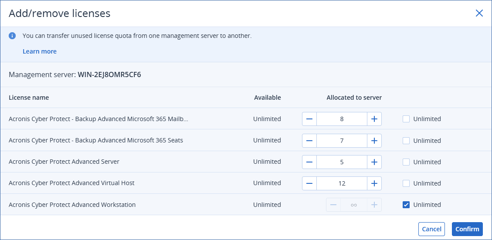Select the Virtual Host allocation value field
Image resolution: width=492 pixels, height=240 pixels.
[x=342, y=183]
